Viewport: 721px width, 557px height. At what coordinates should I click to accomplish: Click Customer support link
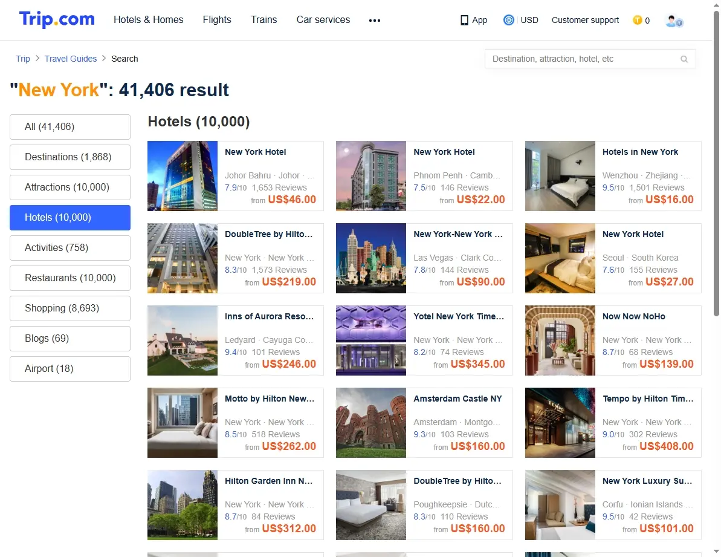586,20
